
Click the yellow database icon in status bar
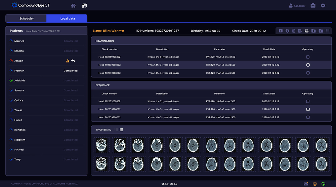pos(315,184)
